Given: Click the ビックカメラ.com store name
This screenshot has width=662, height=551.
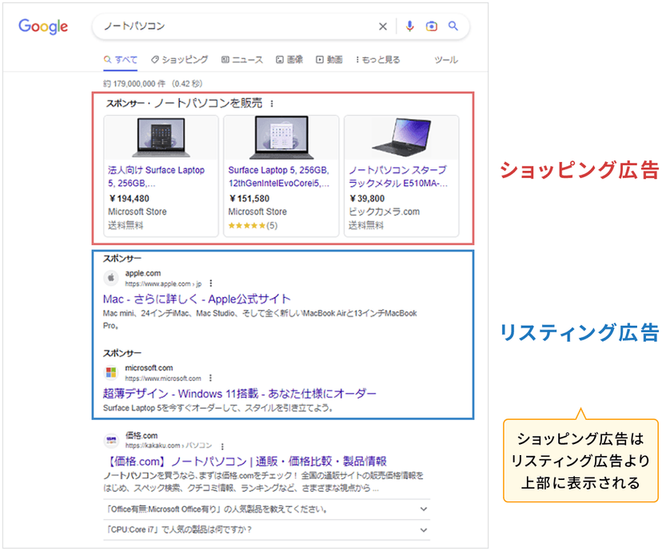Looking at the screenshot, I should pyautogui.click(x=385, y=212).
